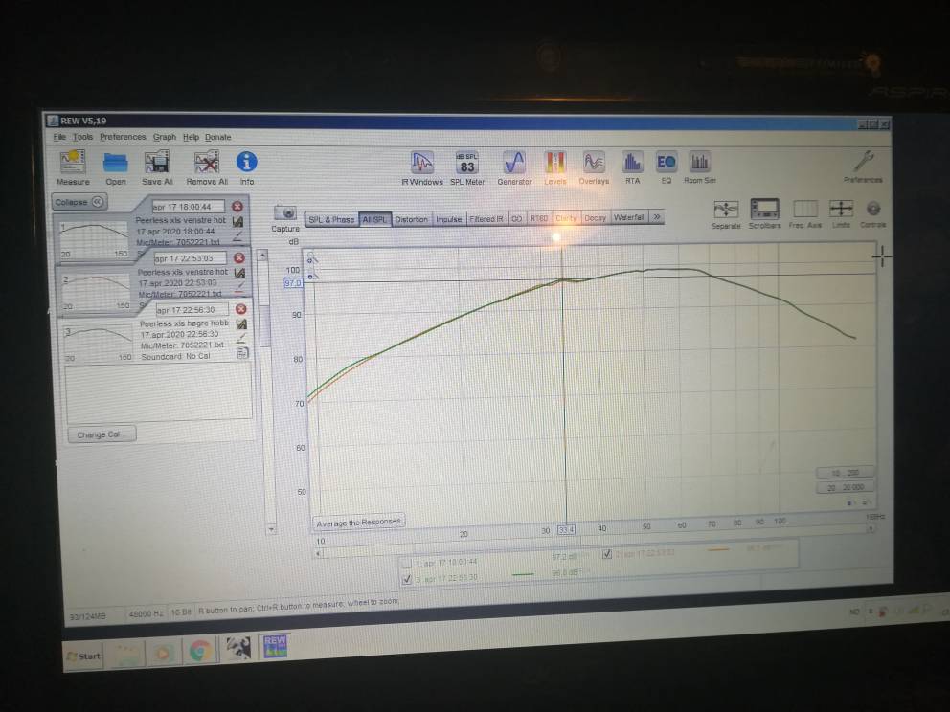This screenshot has height=712, width=950.
Task: Show more graph tabs with the >> arrow
Action: coord(657,216)
